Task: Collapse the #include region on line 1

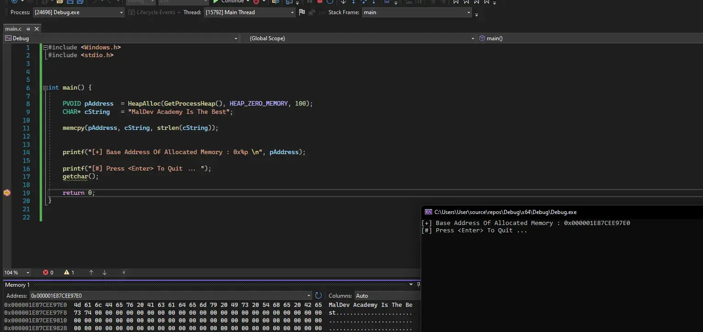Action: pos(45,48)
